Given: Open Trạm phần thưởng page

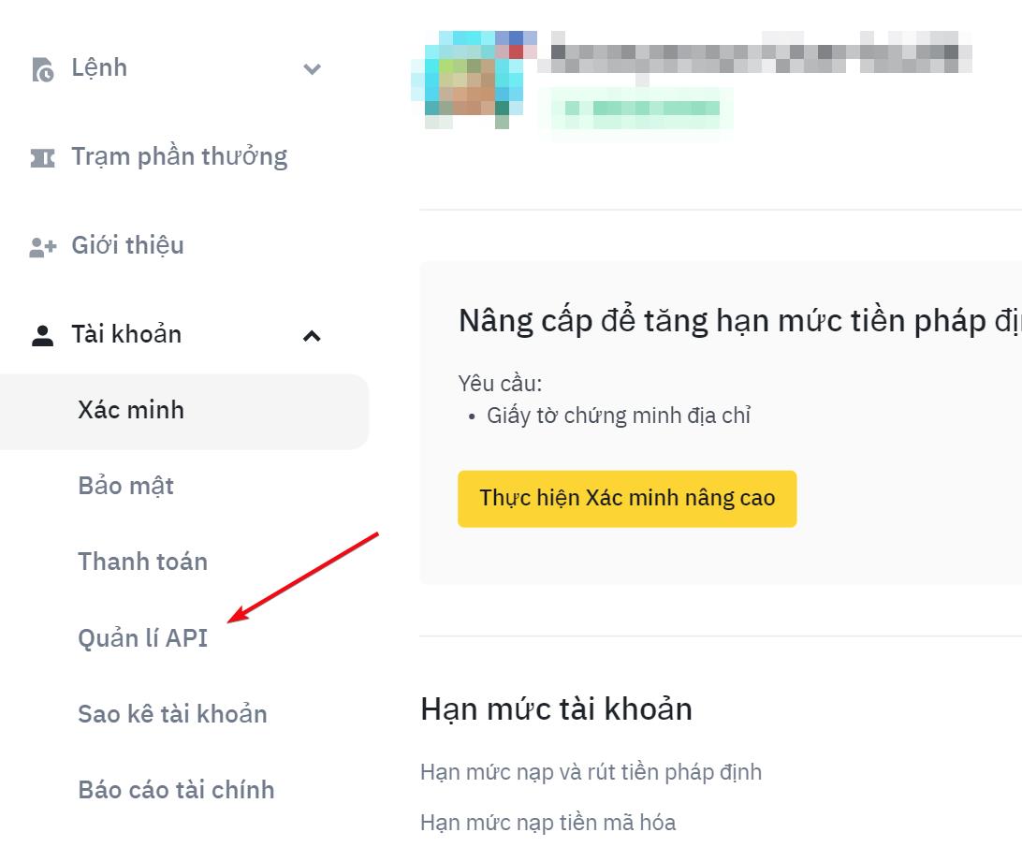Looking at the screenshot, I should point(180,157).
